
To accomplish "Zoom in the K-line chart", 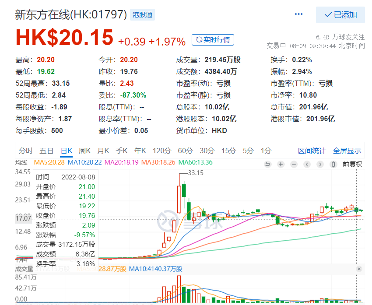I will click(x=281, y=165).
